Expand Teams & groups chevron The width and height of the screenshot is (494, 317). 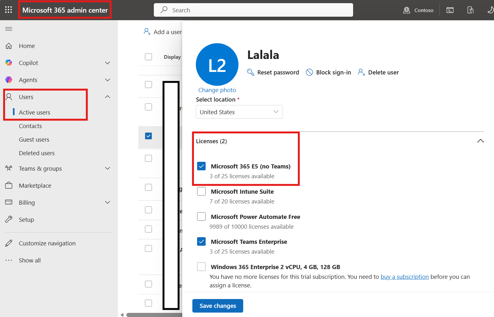point(107,168)
